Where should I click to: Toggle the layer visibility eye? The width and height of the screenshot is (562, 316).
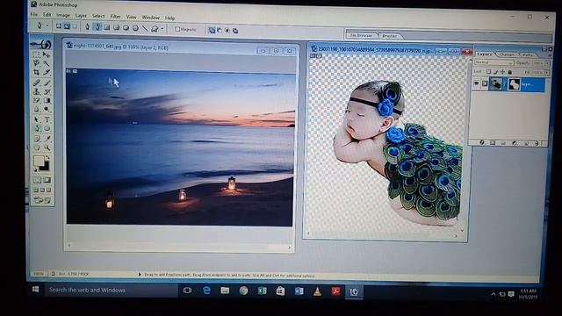coord(476,84)
